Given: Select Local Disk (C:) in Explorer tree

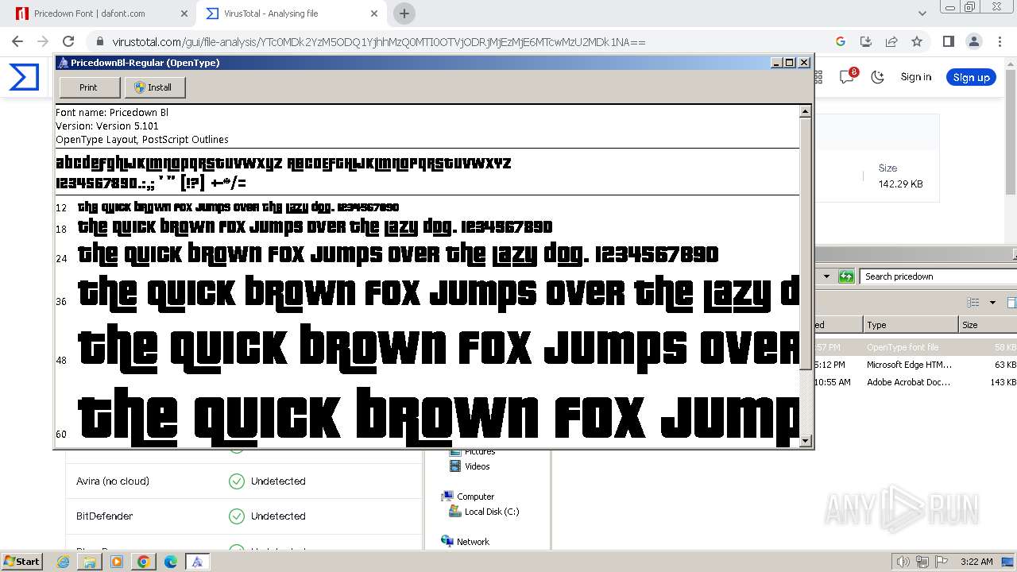Looking at the screenshot, I should coord(484,512).
